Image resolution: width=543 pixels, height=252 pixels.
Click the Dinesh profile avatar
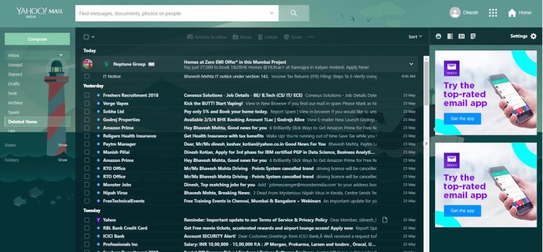[455, 13]
